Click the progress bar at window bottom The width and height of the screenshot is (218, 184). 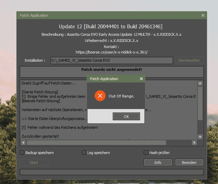[x=112, y=172]
